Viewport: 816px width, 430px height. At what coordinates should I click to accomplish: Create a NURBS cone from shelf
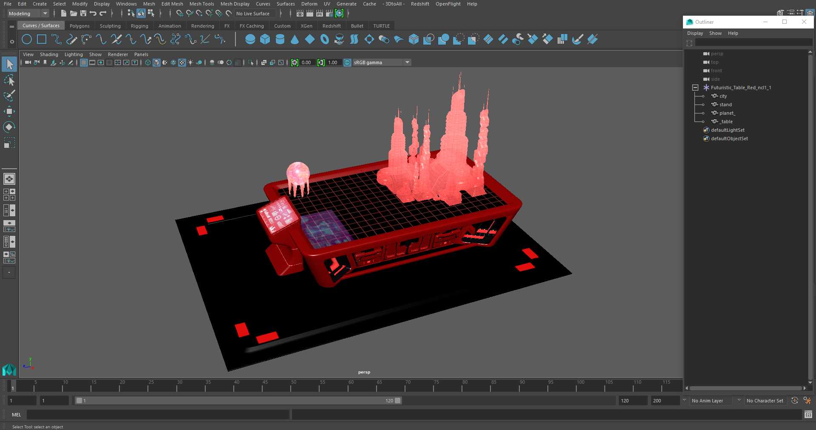click(295, 40)
